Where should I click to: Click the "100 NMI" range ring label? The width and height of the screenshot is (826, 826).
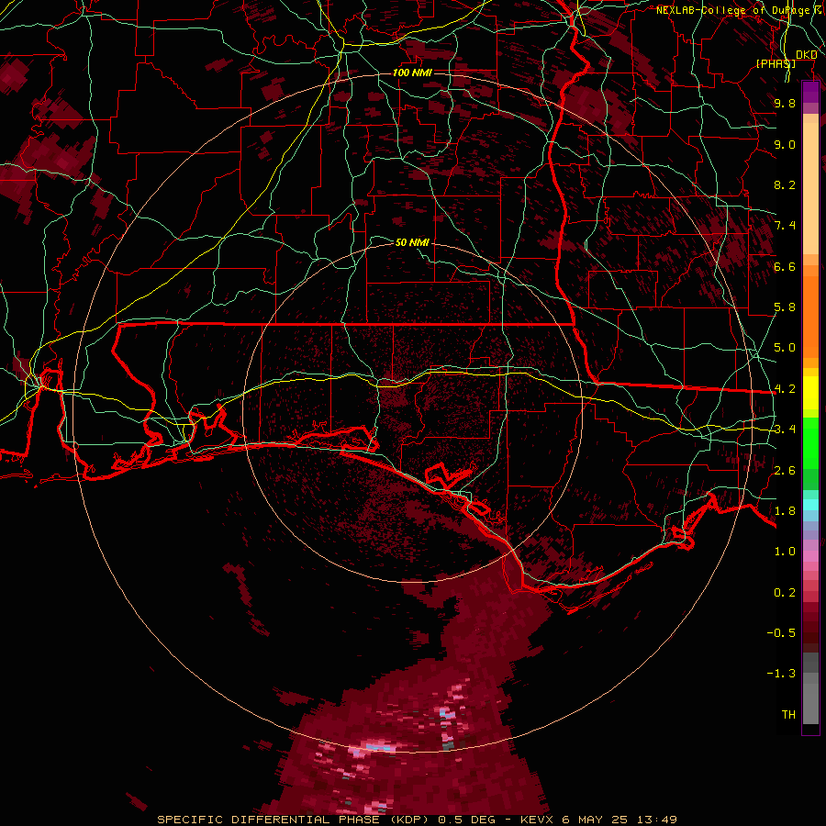(412, 73)
